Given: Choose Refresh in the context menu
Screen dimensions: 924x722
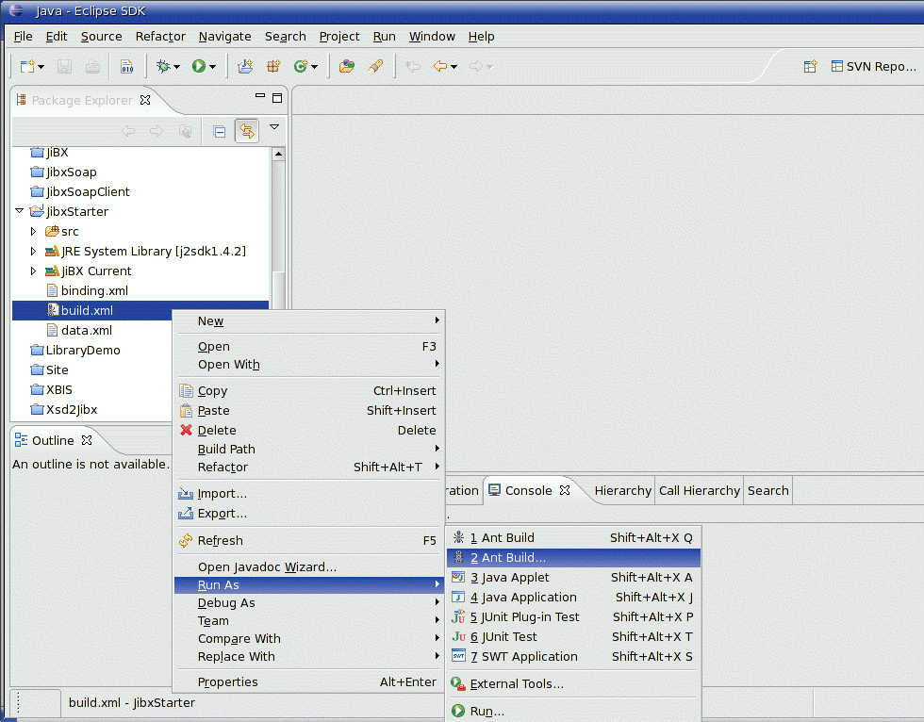Looking at the screenshot, I should tap(220, 541).
